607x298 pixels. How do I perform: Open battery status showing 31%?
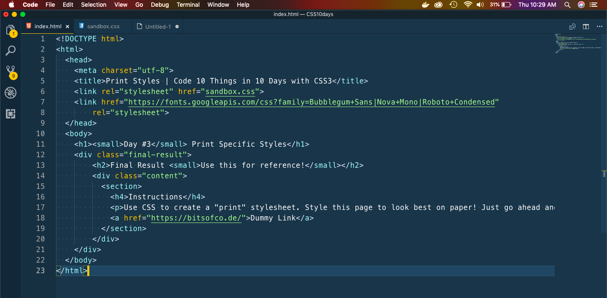click(x=501, y=5)
